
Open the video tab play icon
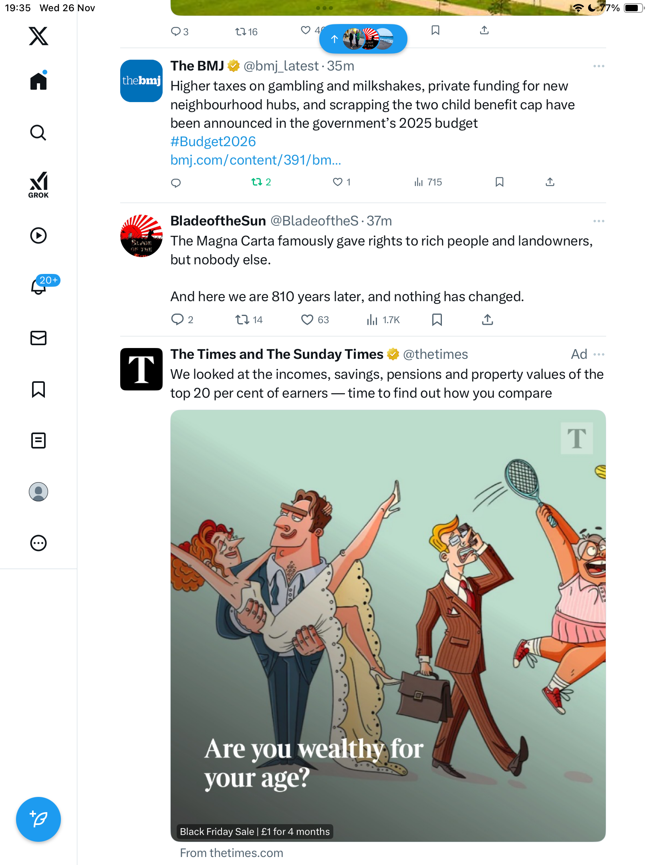point(38,235)
